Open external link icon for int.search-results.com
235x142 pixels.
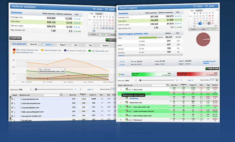tap(21, 116)
